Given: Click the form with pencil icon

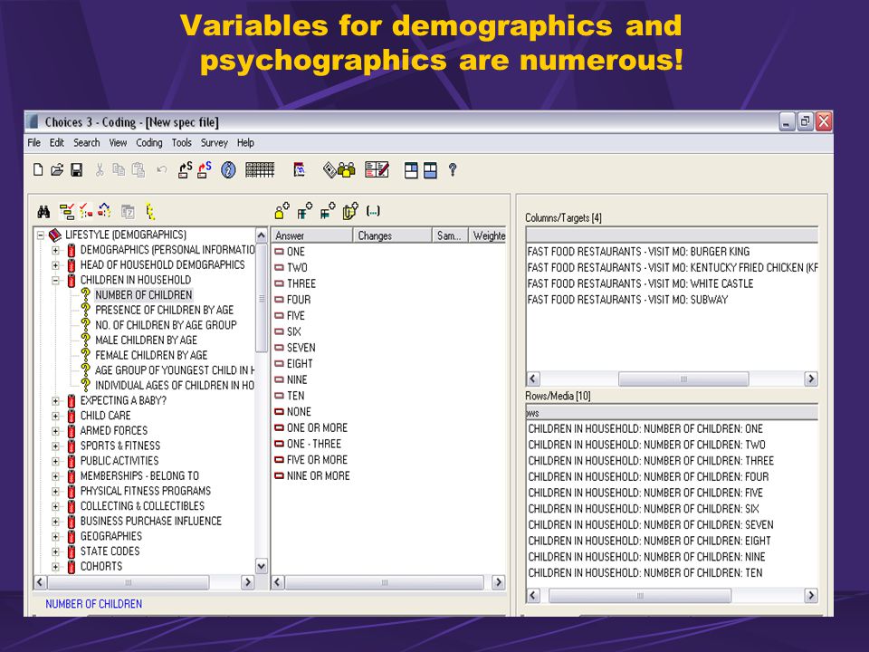Looking at the screenshot, I should click(377, 169).
